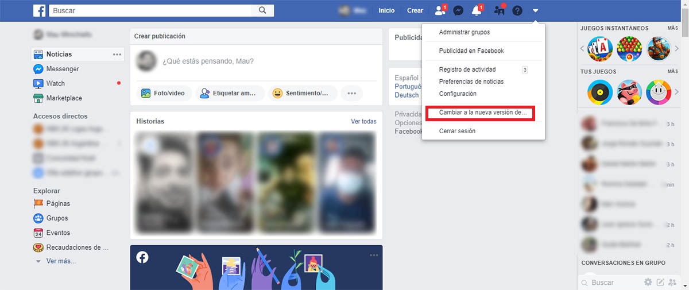Open the first story thumbnail
The image size is (689, 290).
[164, 183]
